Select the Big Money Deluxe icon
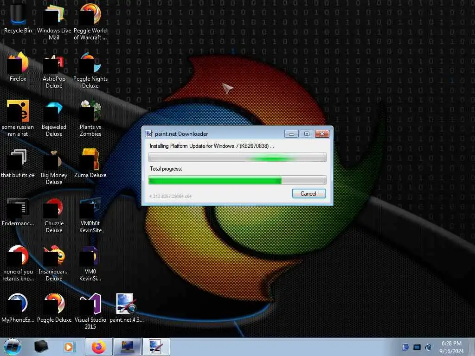The image size is (475, 356). point(54,166)
